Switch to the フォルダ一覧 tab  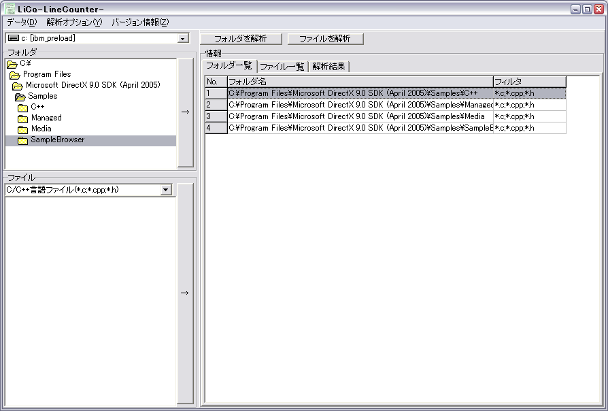point(229,65)
